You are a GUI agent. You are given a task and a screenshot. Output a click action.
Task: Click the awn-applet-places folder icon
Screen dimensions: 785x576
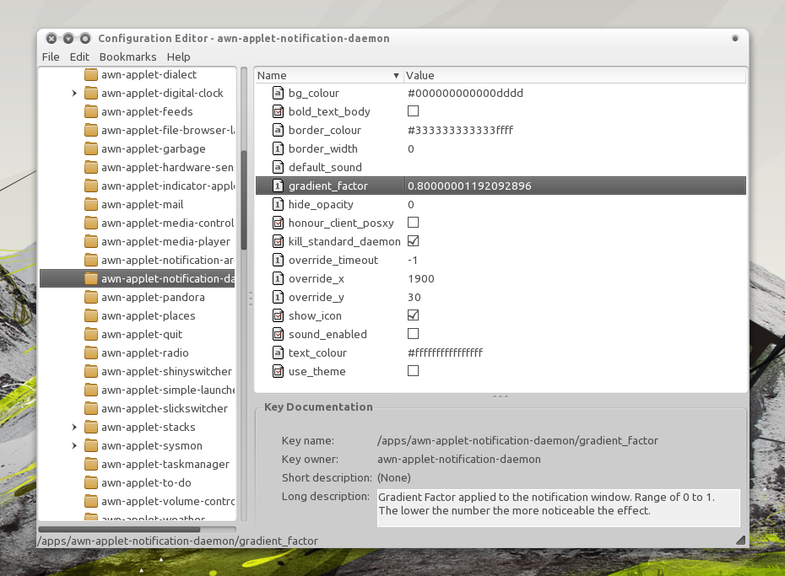click(91, 315)
